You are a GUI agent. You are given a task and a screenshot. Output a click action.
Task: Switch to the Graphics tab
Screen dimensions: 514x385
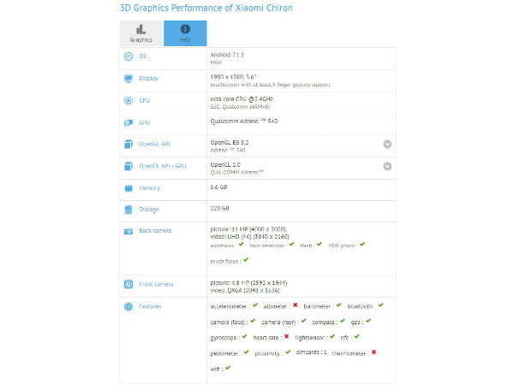[141, 33]
